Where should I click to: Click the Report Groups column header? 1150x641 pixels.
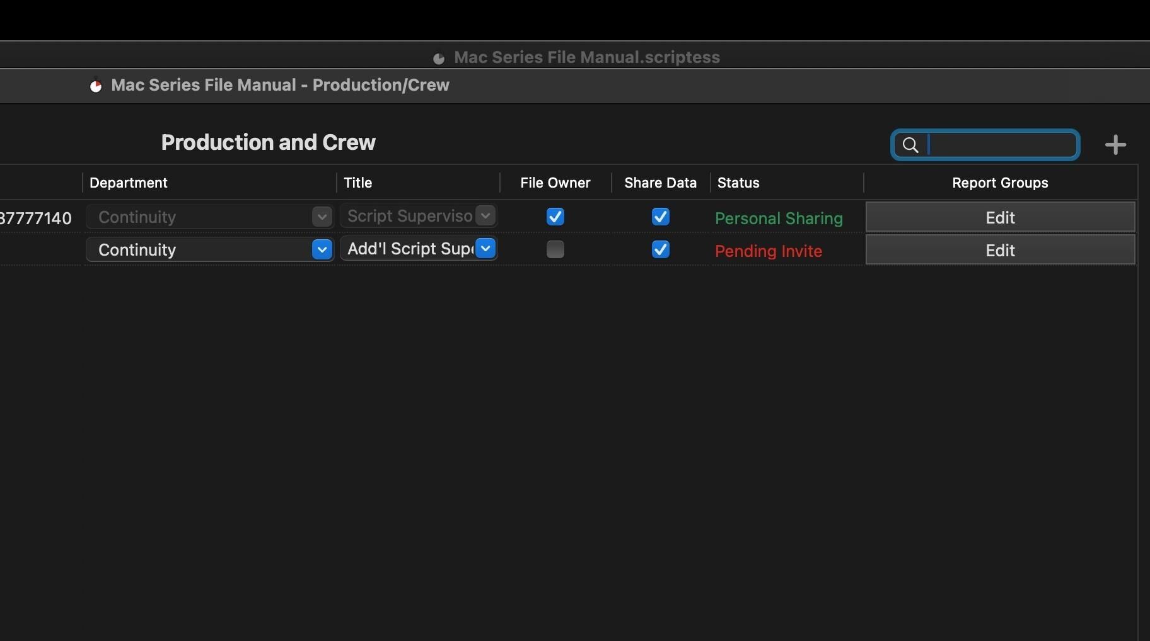(x=1000, y=183)
